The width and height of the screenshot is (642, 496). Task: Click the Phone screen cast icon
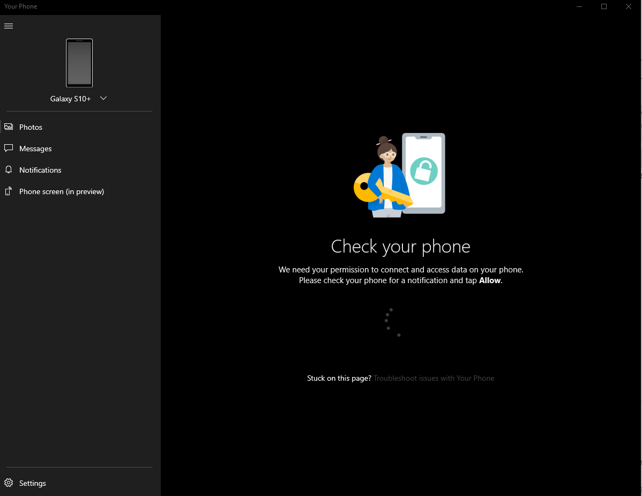click(9, 191)
